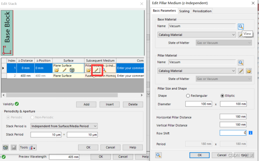The width and height of the screenshot is (259, 161).
Task: Load surface folder icon in Plane Surface row 1
Action: tap(56, 70)
